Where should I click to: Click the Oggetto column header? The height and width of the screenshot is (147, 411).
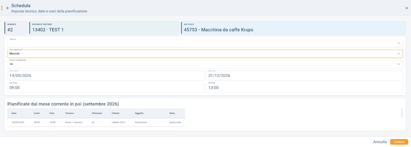click(139, 113)
